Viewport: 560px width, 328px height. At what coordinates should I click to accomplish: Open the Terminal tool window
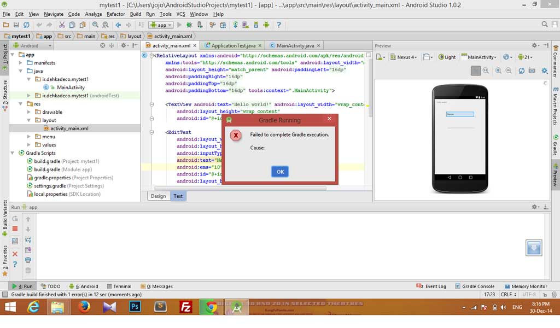(x=119, y=286)
